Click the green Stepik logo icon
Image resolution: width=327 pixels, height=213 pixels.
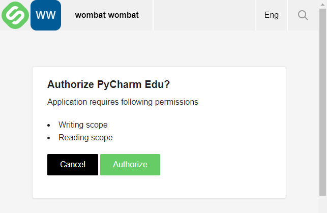coord(15,15)
